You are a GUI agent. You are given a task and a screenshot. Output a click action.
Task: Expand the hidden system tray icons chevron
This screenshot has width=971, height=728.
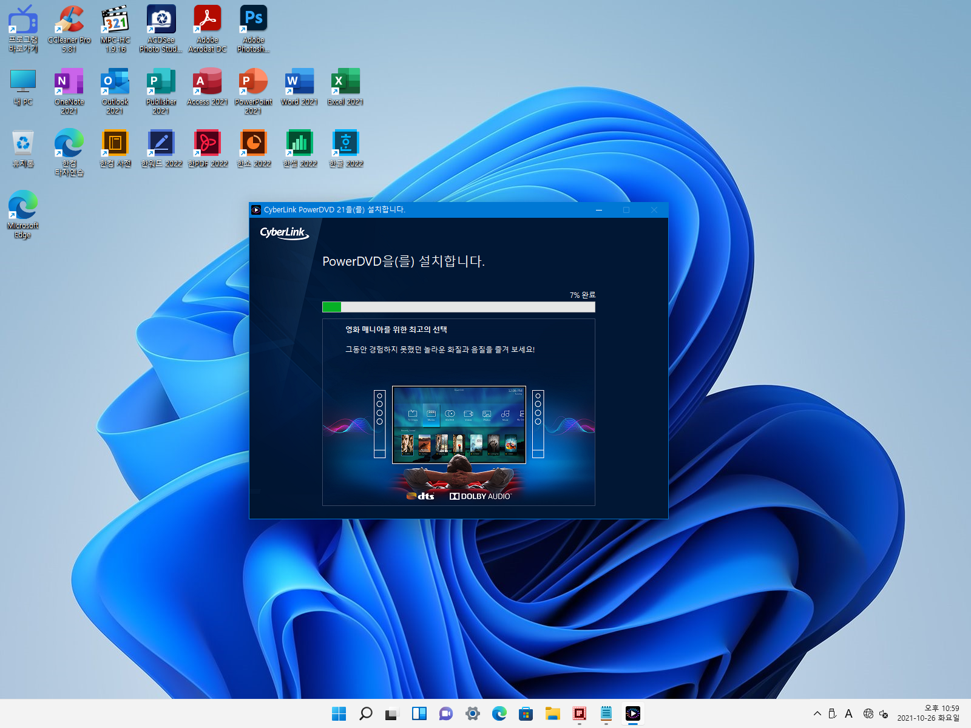click(x=817, y=714)
